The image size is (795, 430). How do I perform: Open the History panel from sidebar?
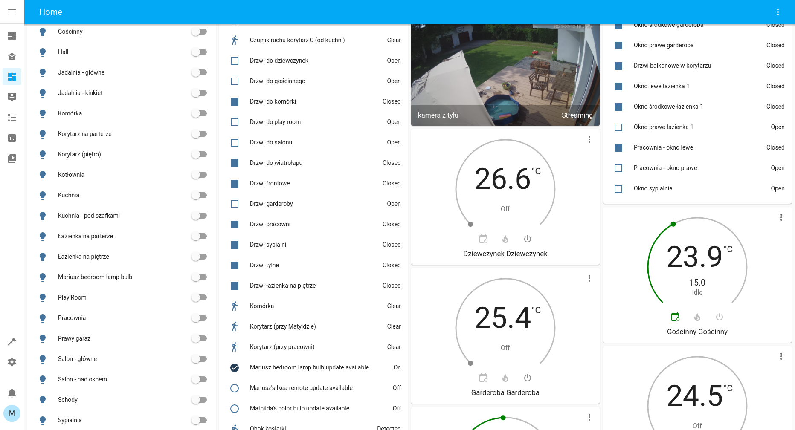pyautogui.click(x=12, y=138)
